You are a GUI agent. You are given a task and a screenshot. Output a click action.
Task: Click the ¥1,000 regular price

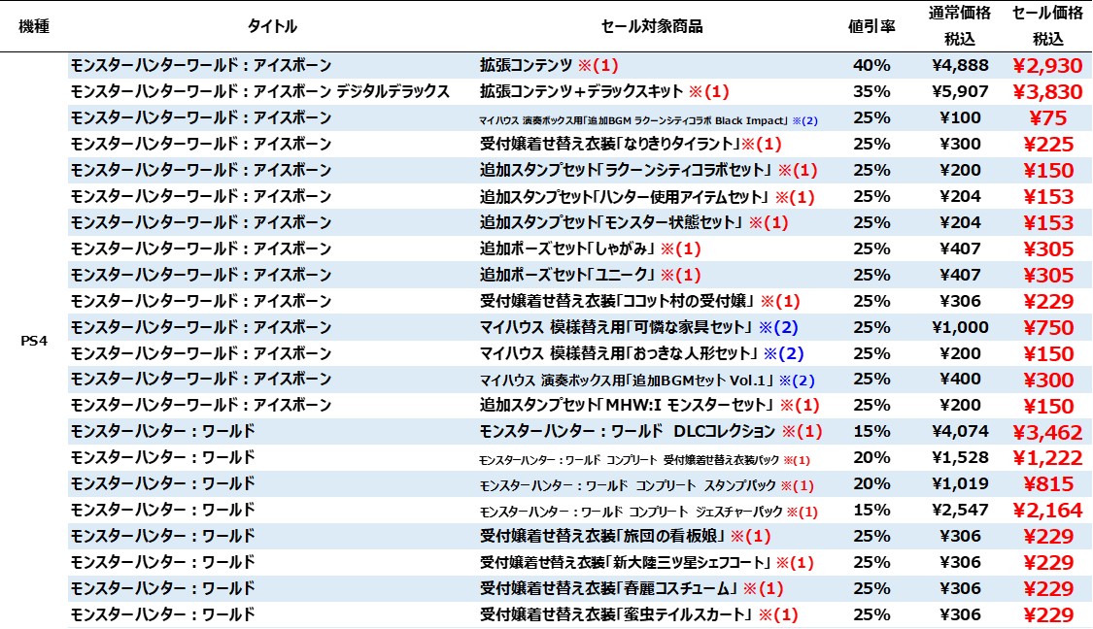click(960, 327)
